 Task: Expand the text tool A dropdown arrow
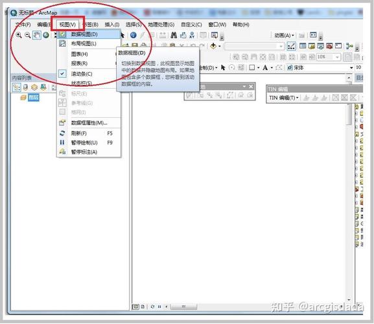pos(272,68)
